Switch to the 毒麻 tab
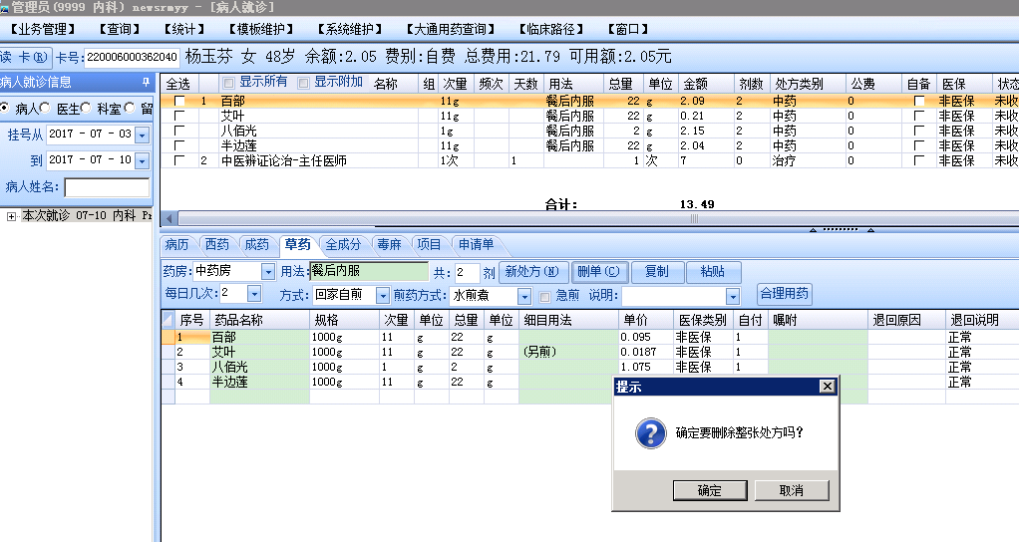The width and height of the screenshot is (1019, 542). pos(389,245)
